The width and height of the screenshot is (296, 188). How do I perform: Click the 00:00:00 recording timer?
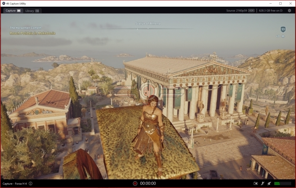(148, 184)
